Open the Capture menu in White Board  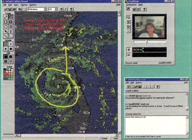point(24,5)
